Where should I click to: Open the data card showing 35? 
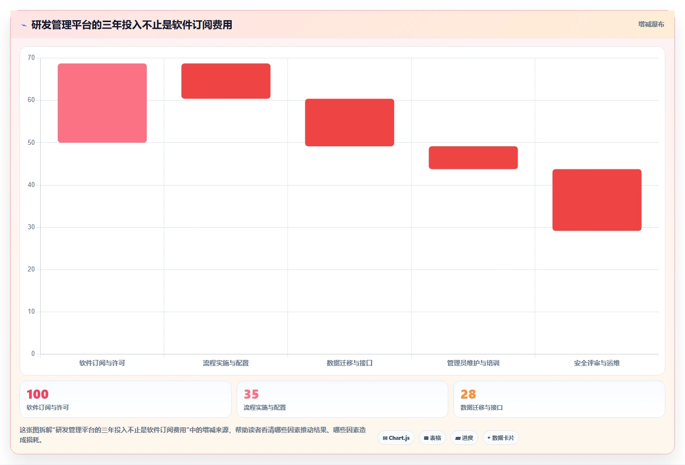click(x=342, y=399)
